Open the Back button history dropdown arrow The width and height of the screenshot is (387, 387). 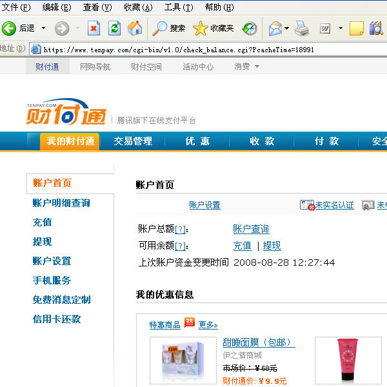point(43,28)
